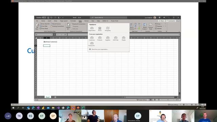The width and height of the screenshot is (217, 122).
Task: Switch to the Power Pivot tab
Action: click(x=115, y=21)
